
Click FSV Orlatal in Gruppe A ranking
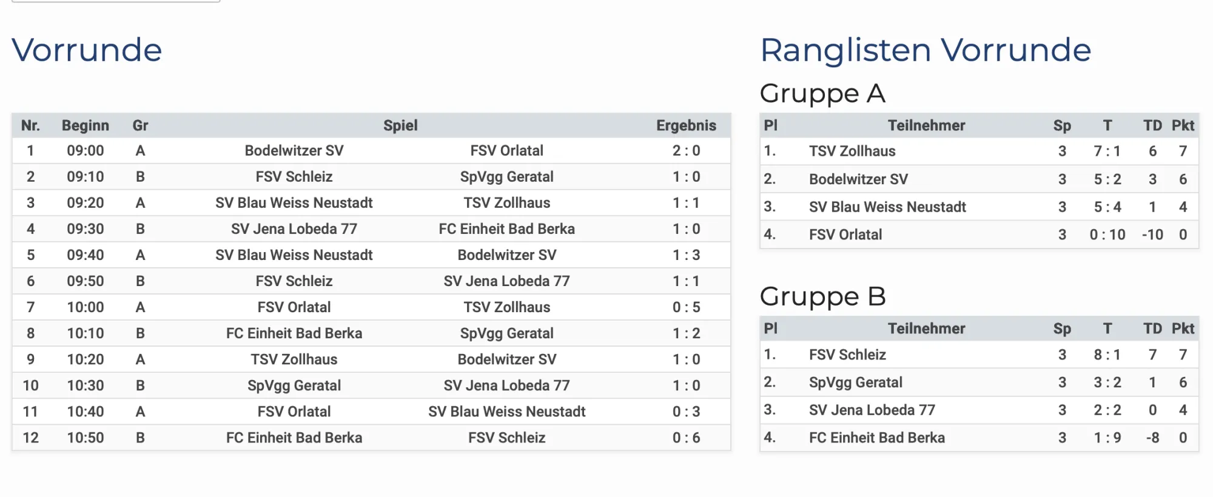pyautogui.click(x=845, y=235)
